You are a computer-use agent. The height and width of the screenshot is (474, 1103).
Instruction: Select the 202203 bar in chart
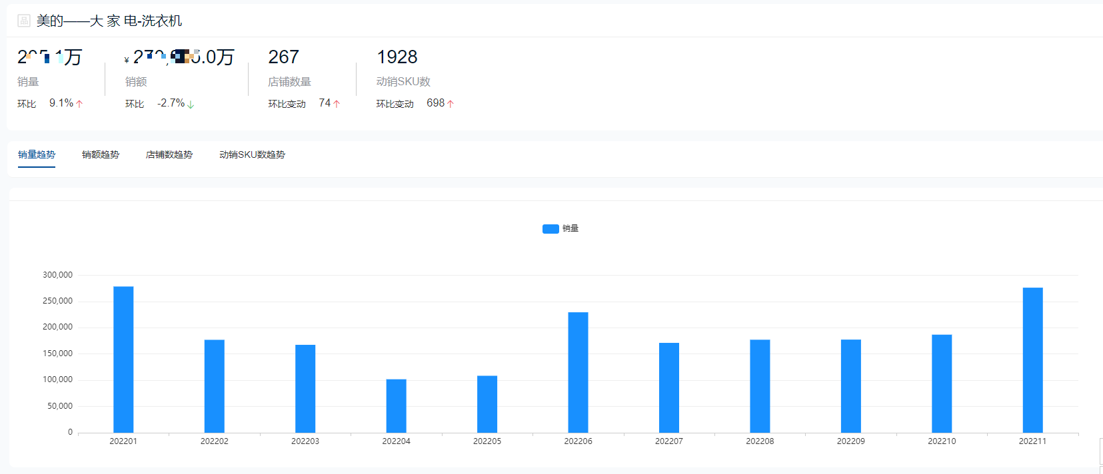point(305,389)
